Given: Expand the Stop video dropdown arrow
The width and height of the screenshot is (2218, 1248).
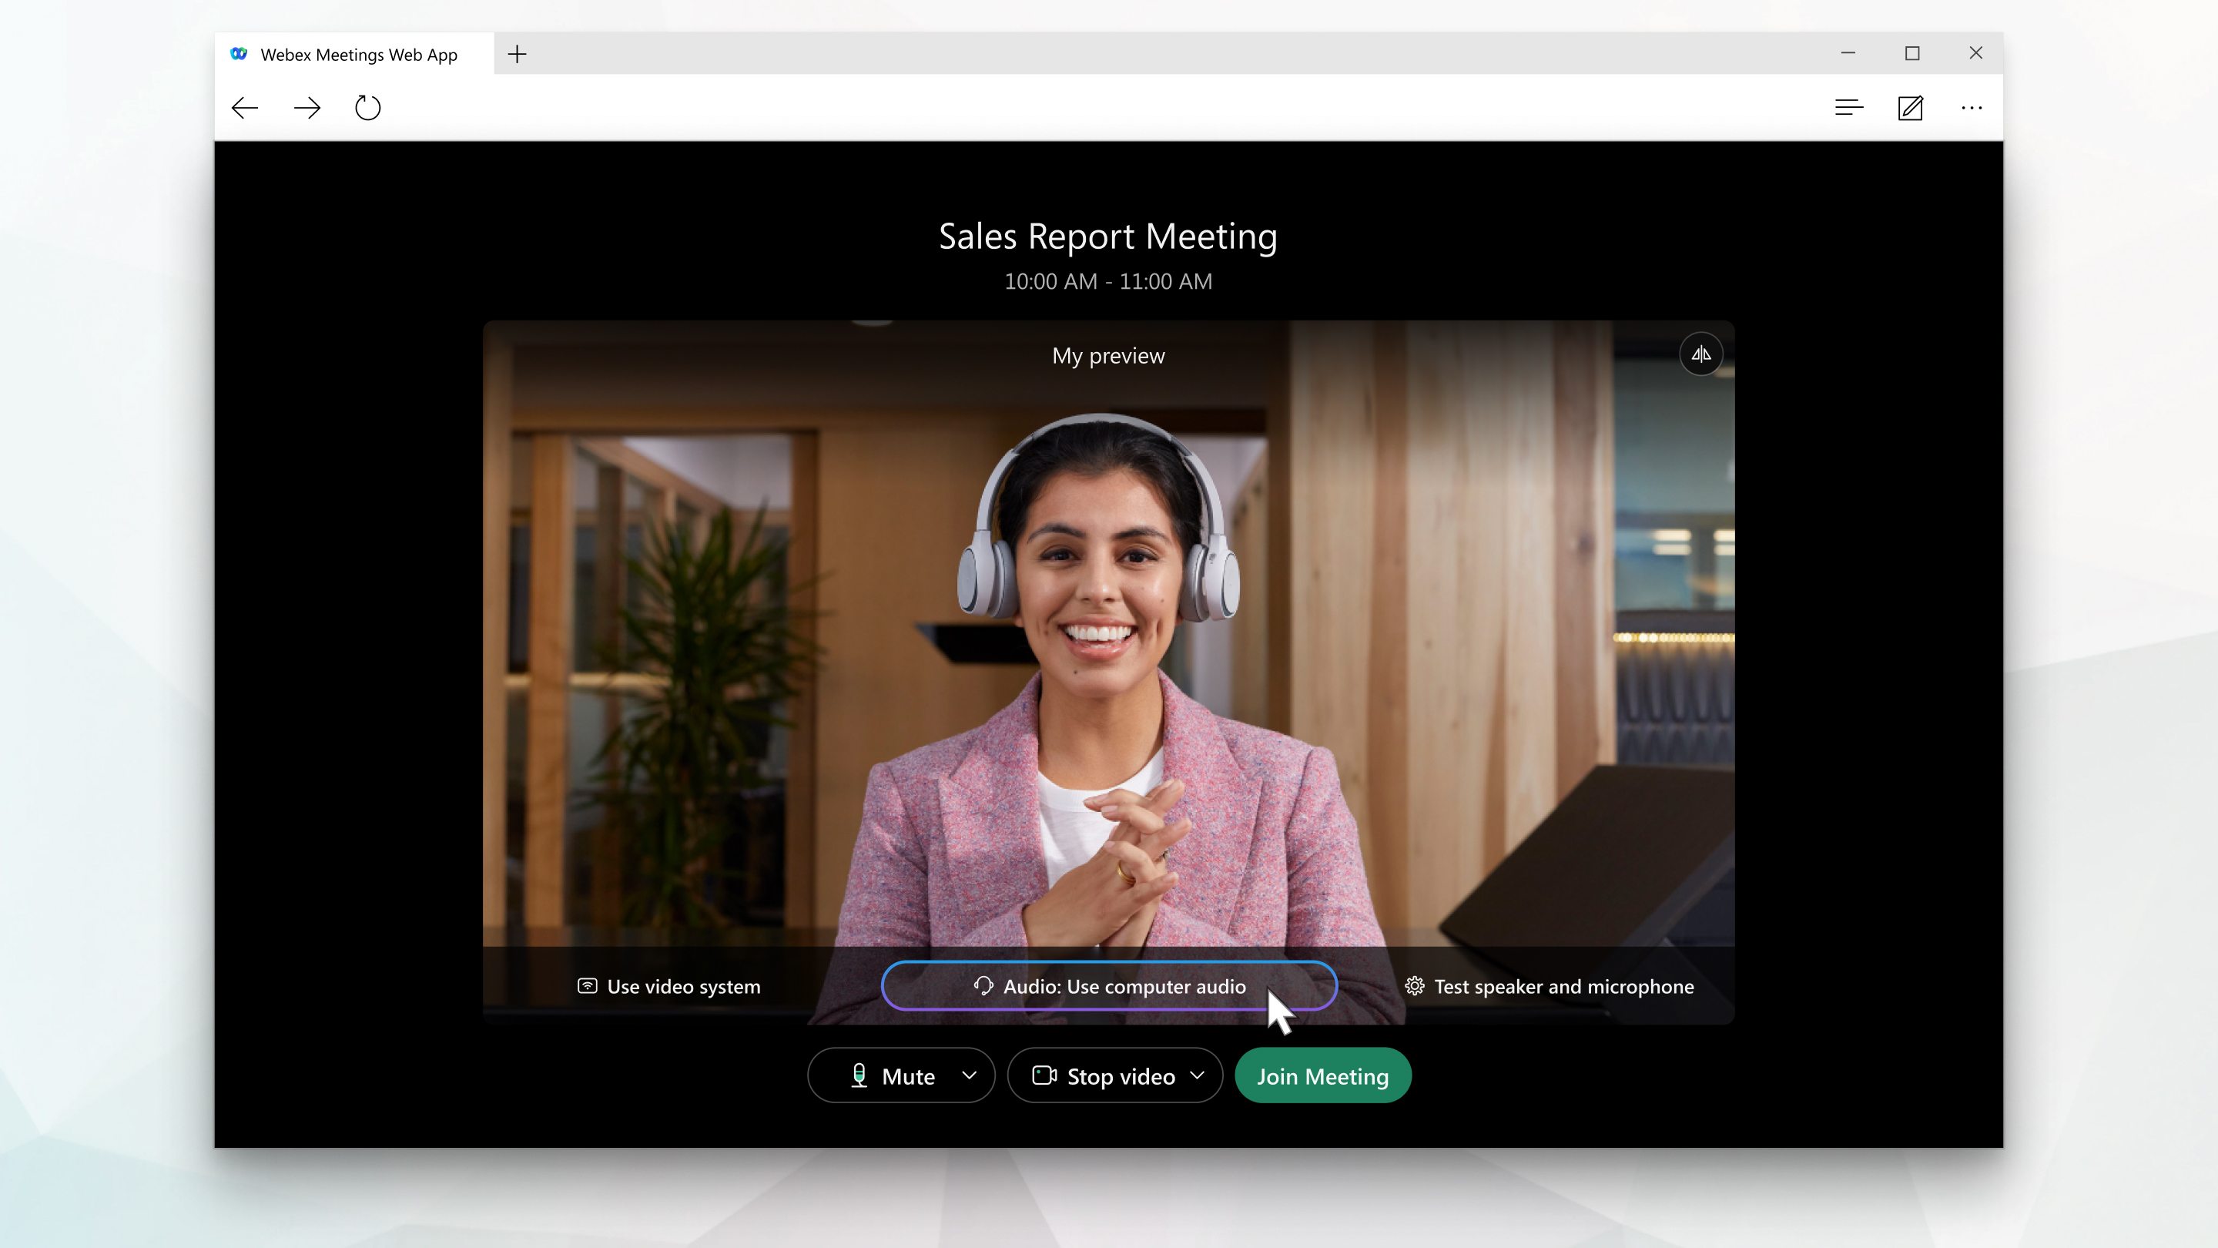Looking at the screenshot, I should pos(1198,1075).
